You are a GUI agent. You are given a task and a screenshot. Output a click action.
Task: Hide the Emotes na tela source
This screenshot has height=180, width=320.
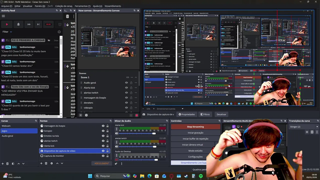pyautogui.click(x=103, y=136)
